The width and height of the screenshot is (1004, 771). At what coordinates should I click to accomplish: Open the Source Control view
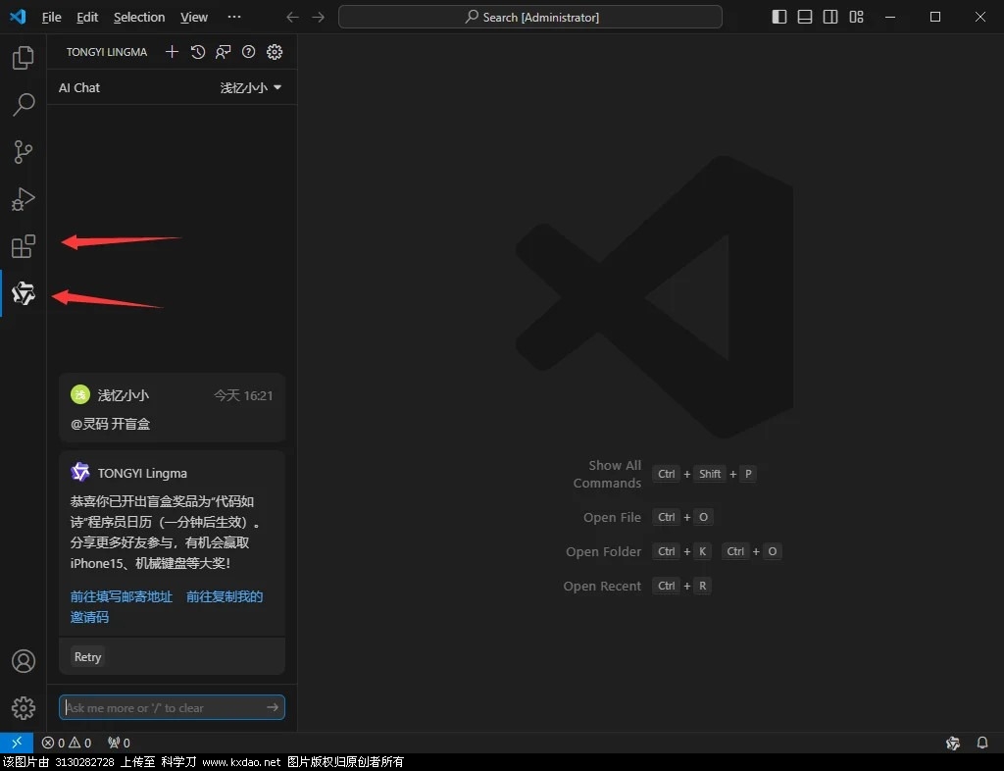(24, 152)
